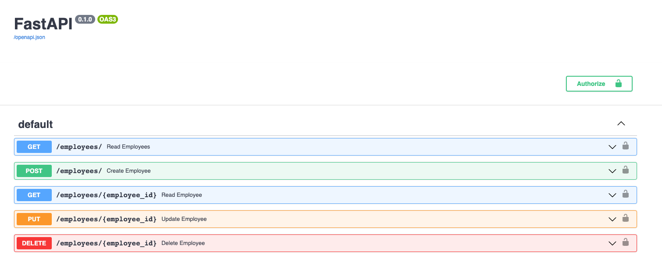
Task: Click the 'default' section heading
Action: tap(36, 124)
